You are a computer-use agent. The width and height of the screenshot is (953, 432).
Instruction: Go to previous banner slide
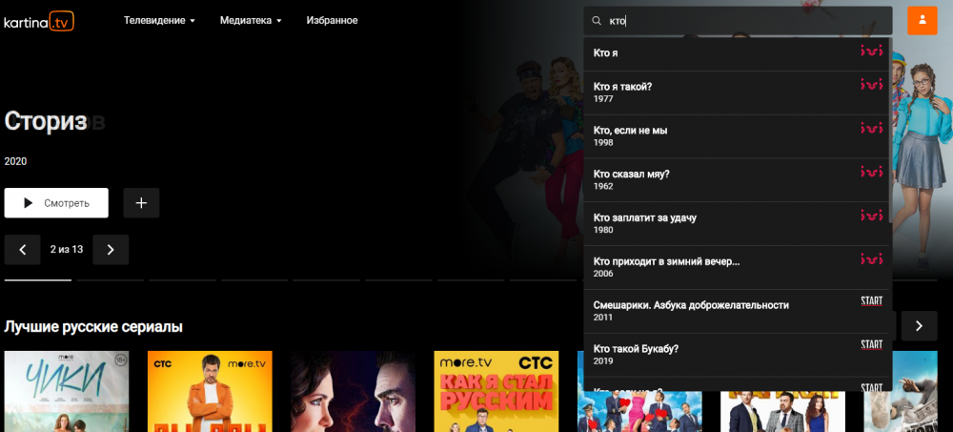tap(22, 250)
